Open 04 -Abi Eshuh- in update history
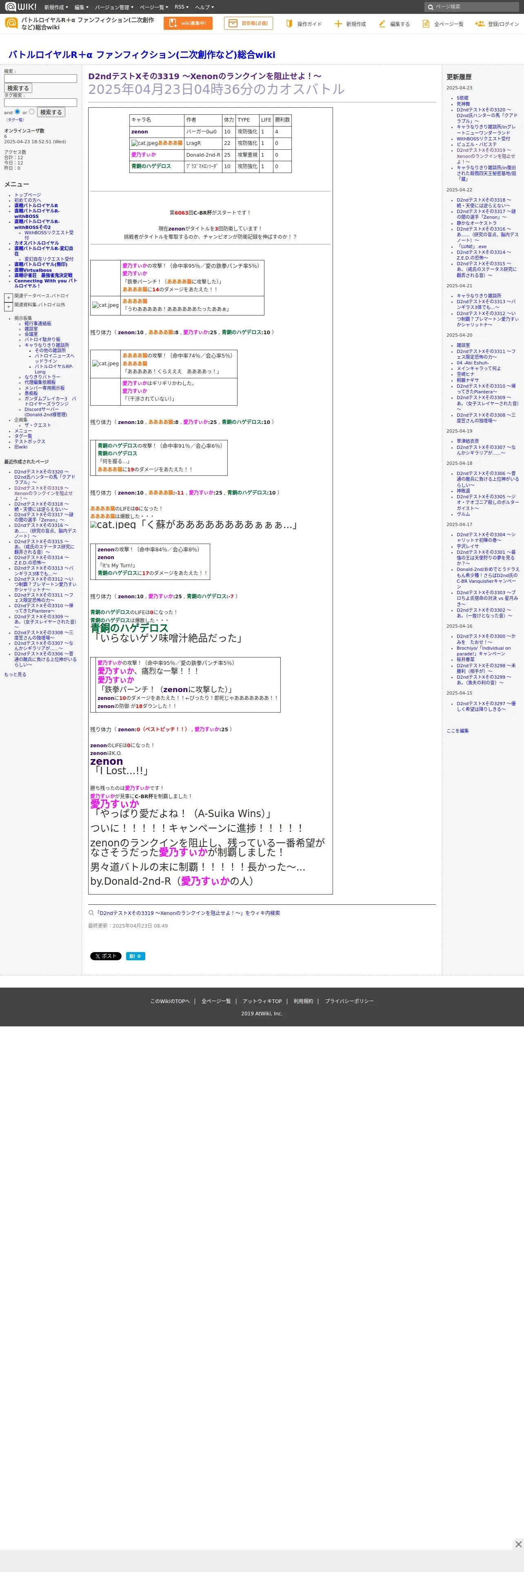 [x=473, y=362]
